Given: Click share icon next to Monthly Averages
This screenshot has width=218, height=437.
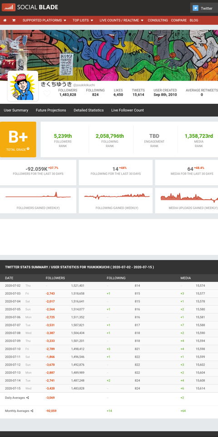Looking at the screenshot, I should tap(32, 411).
